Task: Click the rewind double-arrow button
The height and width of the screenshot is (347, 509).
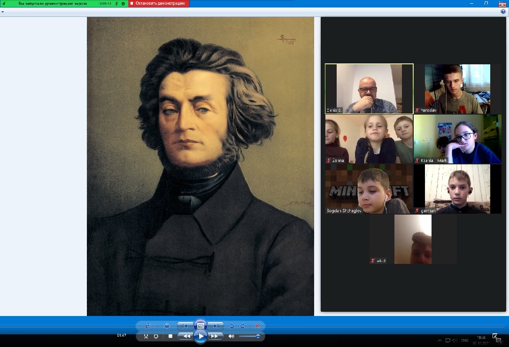Action: [186, 336]
